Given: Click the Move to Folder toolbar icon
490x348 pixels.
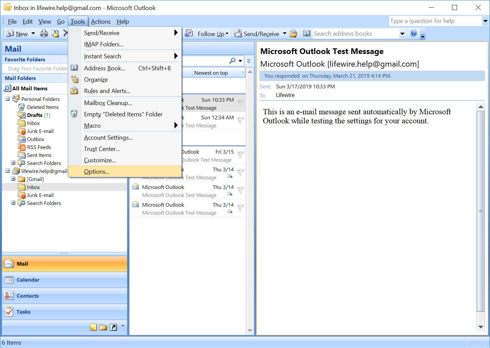Looking at the screenshot, I should (x=55, y=33).
